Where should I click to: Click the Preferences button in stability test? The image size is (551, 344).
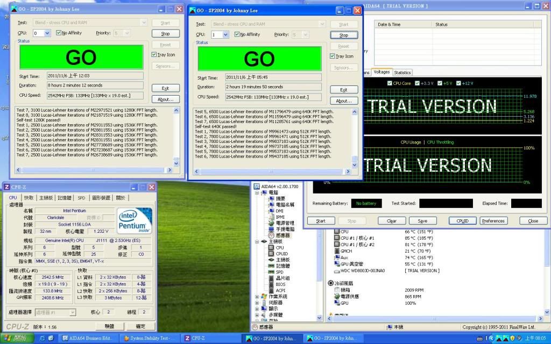[493, 221]
